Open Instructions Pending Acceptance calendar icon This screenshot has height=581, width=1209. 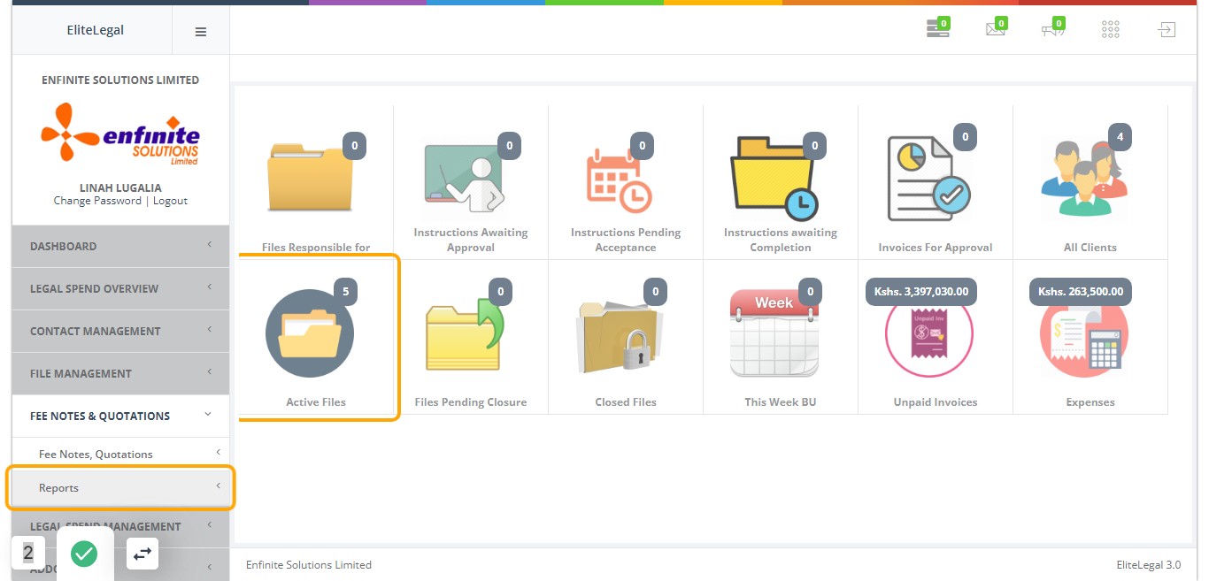click(x=620, y=180)
